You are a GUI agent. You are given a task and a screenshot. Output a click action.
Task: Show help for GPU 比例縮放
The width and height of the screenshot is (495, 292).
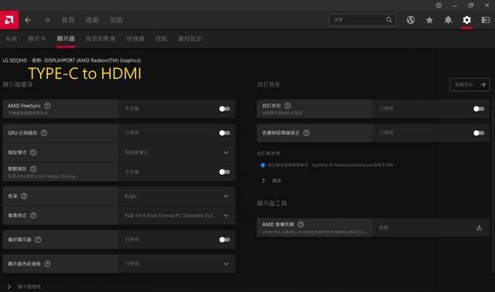[x=44, y=133]
